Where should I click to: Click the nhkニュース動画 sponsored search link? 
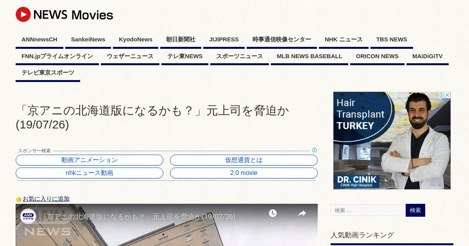click(90, 173)
